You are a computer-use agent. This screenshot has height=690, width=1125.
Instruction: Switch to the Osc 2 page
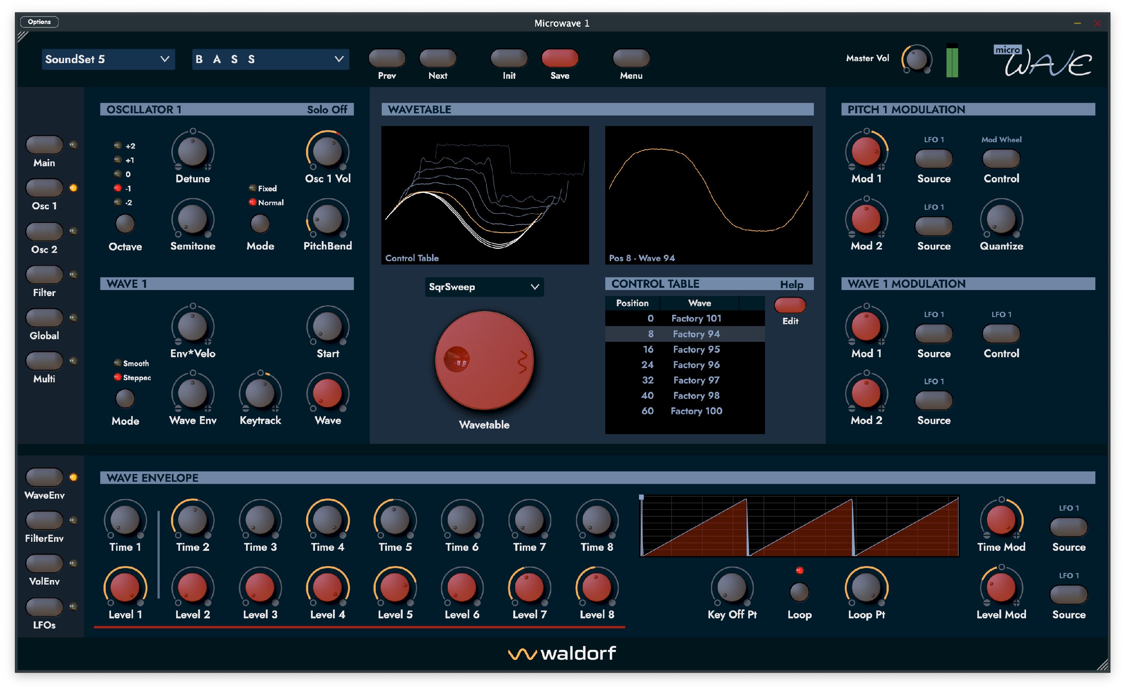(44, 231)
